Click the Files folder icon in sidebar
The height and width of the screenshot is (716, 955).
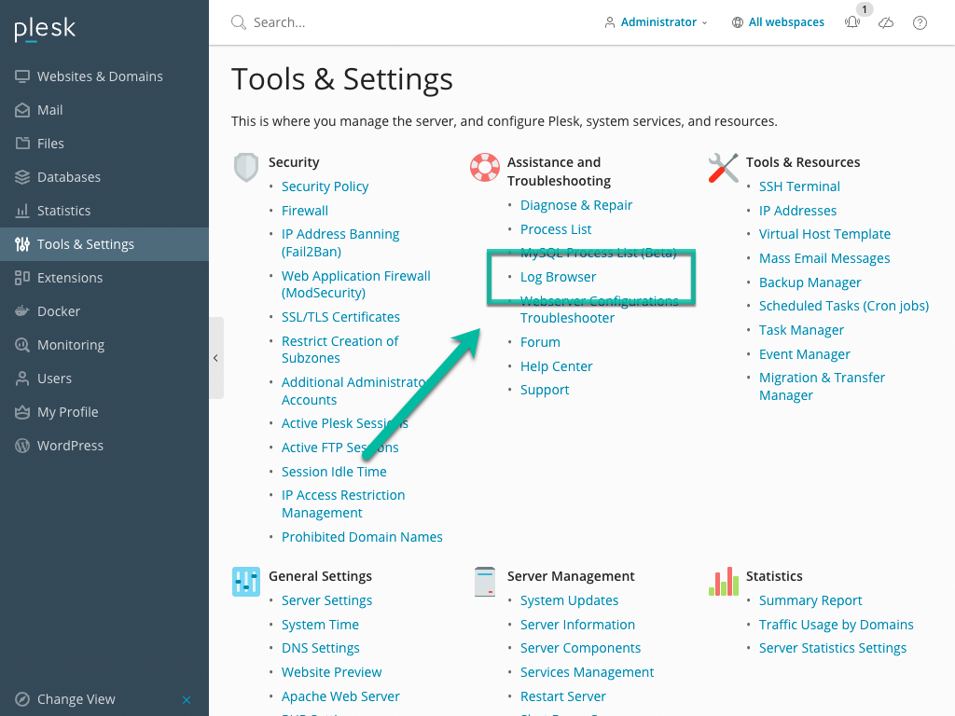[x=22, y=144]
